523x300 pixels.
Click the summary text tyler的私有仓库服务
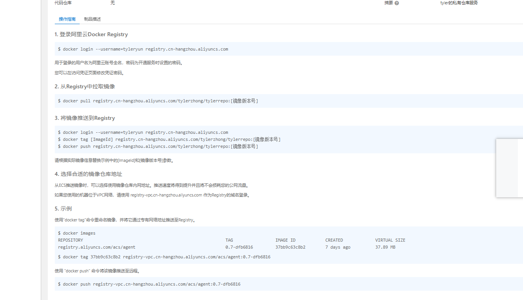pos(459,3)
